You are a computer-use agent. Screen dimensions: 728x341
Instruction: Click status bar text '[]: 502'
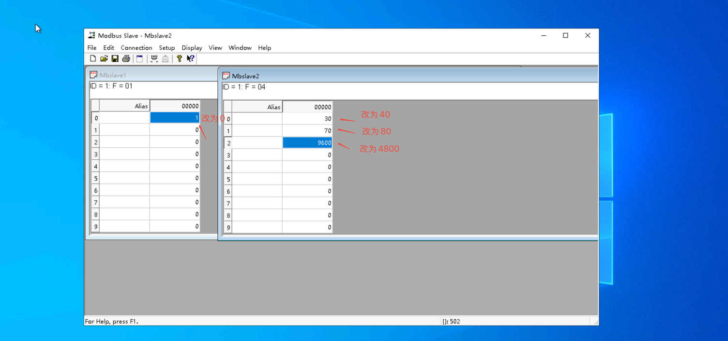click(x=451, y=321)
